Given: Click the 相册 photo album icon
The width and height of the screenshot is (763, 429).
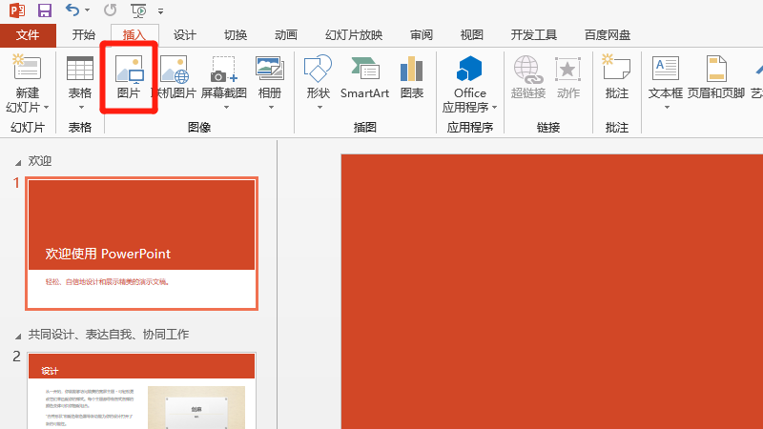Looking at the screenshot, I should pyautogui.click(x=270, y=68).
